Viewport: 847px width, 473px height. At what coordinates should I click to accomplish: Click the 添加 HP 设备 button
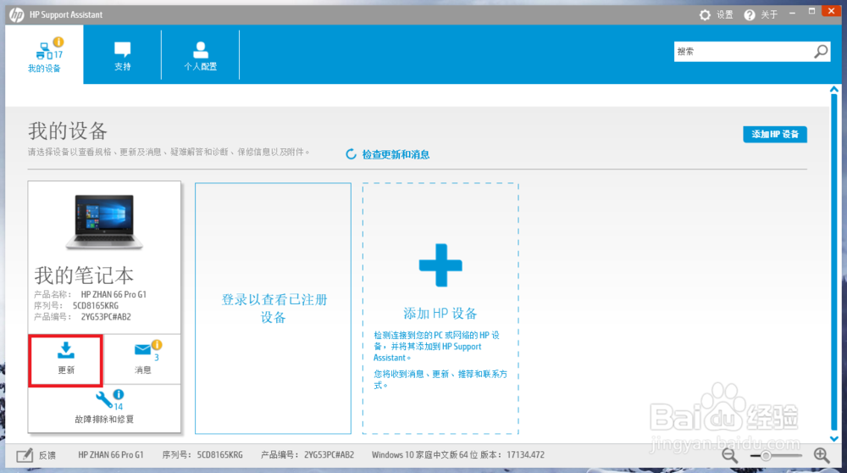click(x=775, y=134)
